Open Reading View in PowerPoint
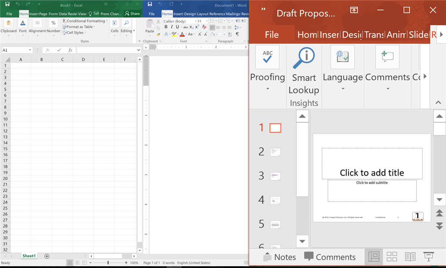446x268 pixels. pyautogui.click(x=410, y=257)
